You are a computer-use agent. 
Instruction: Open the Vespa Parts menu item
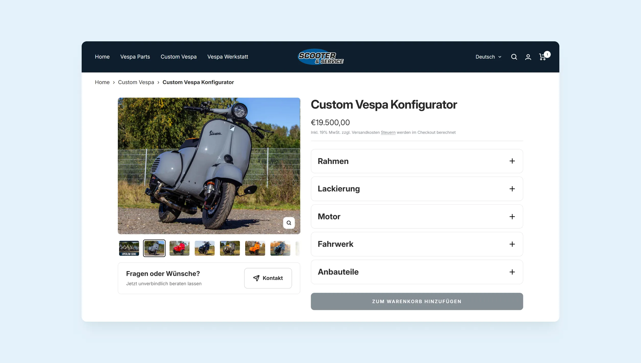point(135,57)
